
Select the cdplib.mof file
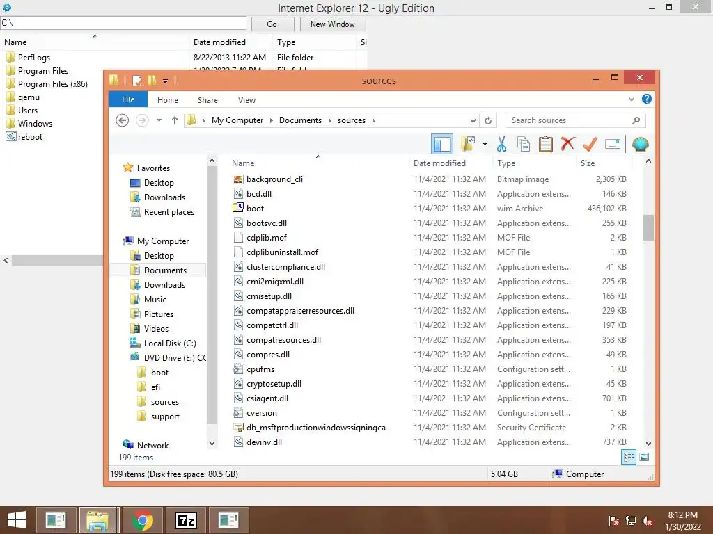click(x=267, y=238)
